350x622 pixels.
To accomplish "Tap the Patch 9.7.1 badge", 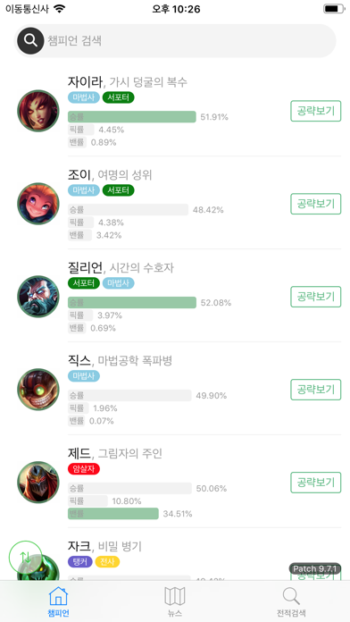I will point(315,568).
